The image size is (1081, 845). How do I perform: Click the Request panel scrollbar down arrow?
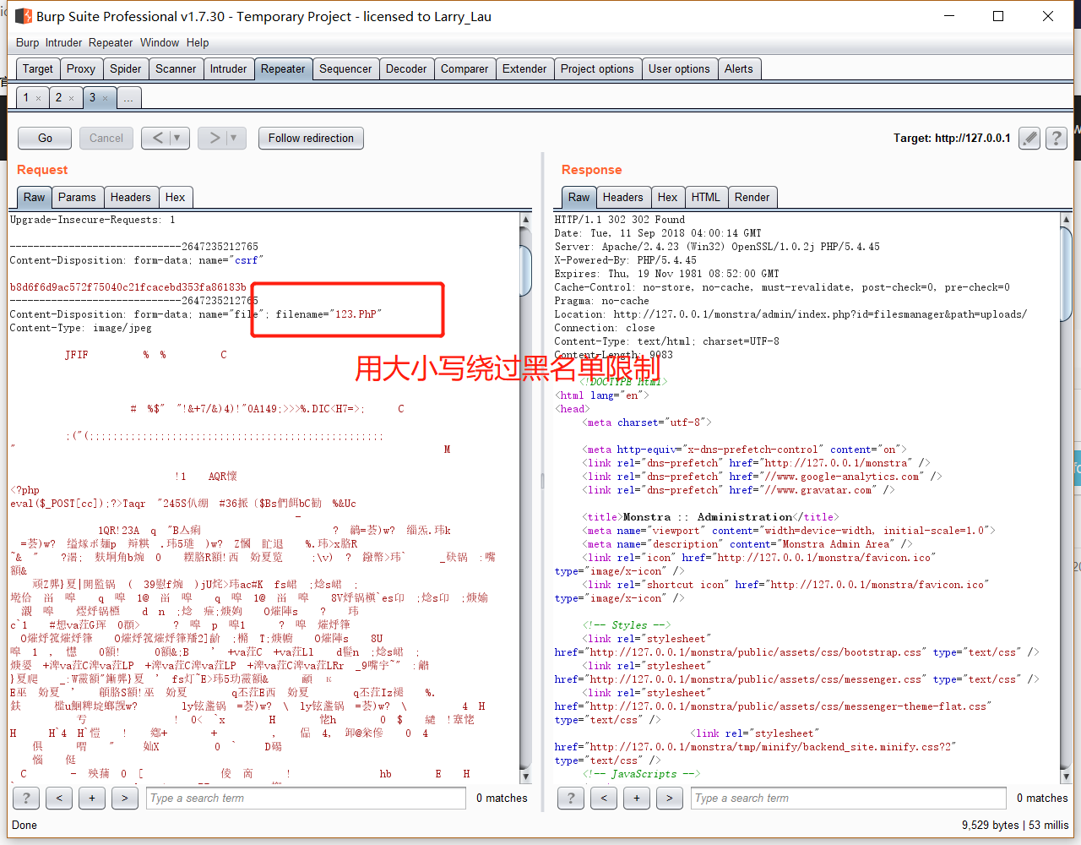[525, 777]
